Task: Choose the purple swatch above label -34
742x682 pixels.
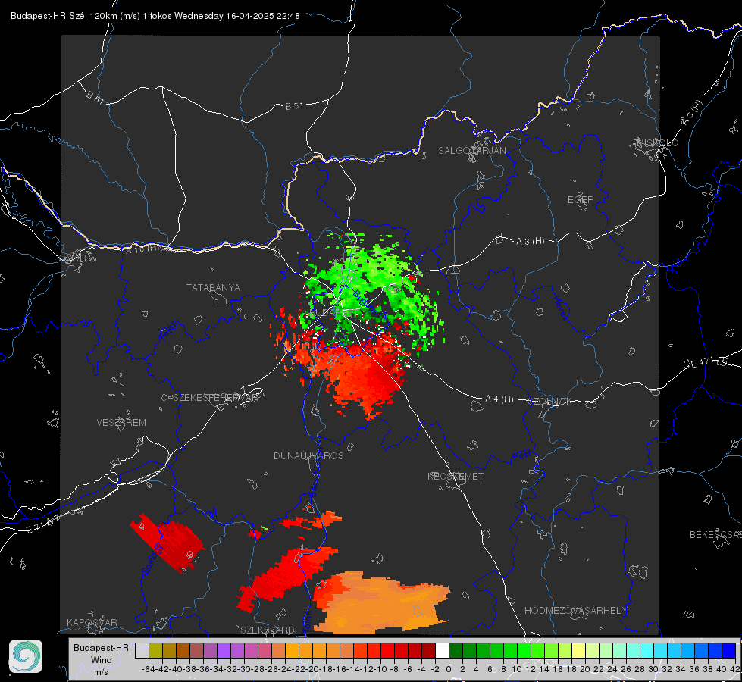Action: click(x=224, y=650)
